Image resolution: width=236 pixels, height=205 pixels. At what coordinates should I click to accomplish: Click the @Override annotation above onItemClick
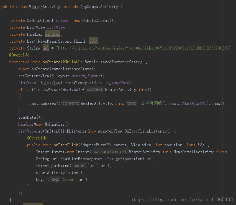coord(37,138)
